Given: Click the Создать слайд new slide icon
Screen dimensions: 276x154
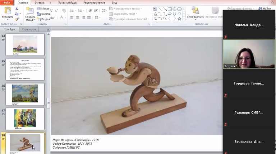Looking at the screenshot, I should [x=30, y=10].
